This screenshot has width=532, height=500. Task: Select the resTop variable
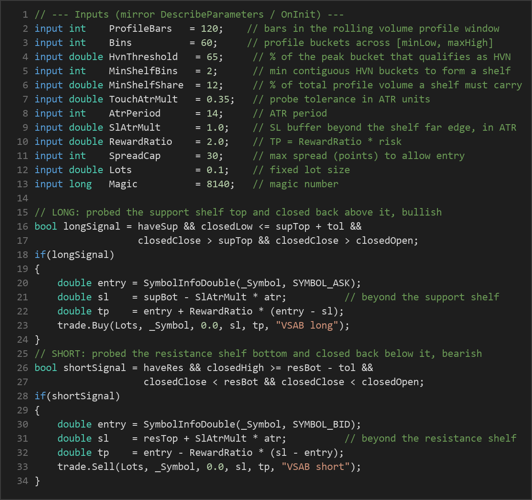tap(161, 439)
